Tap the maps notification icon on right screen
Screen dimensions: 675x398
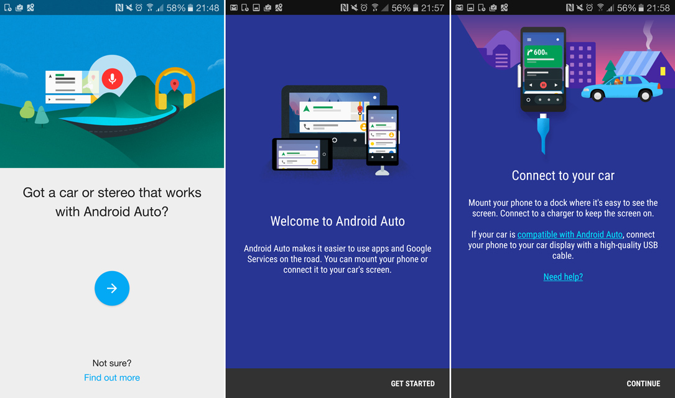coord(505,7)
